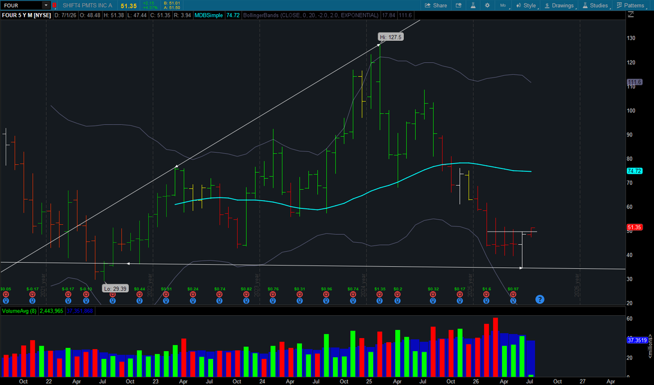Click the flask Edit Studies icon
Viewport: 654px width, 385px height.
[x=473, y=5]
